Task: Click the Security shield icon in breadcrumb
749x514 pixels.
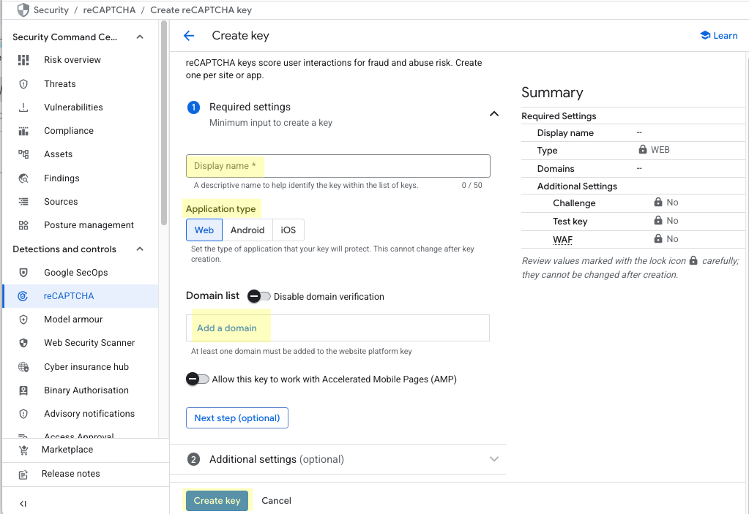Action: [x=23, y=10]
